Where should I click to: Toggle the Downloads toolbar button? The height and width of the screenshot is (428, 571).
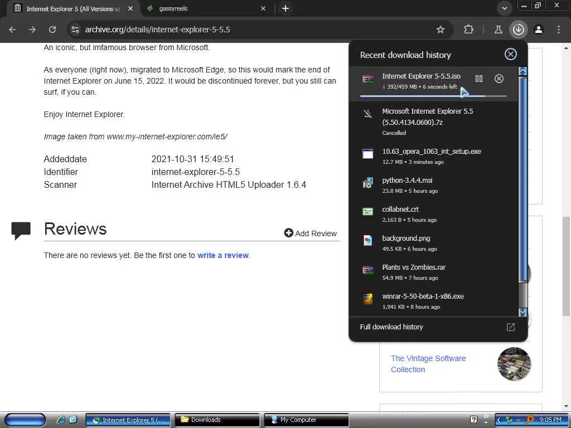518,30
